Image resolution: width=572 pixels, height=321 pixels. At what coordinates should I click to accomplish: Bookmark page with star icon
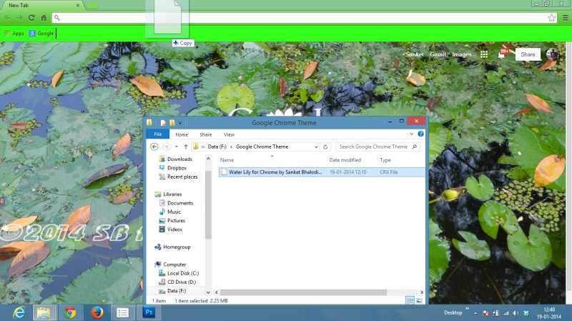tap(551, 18)
